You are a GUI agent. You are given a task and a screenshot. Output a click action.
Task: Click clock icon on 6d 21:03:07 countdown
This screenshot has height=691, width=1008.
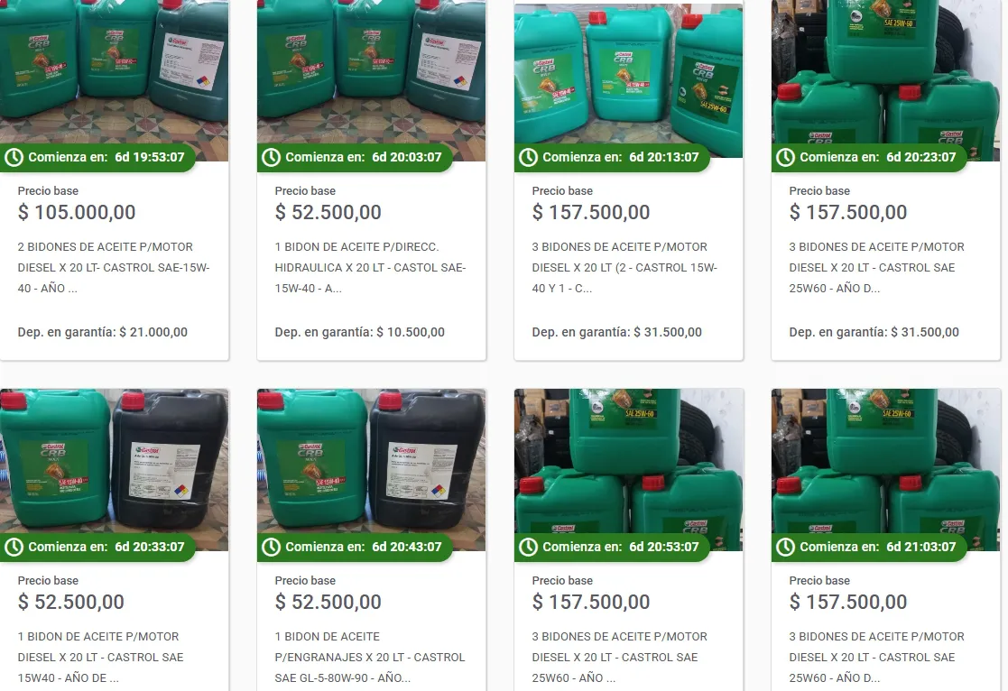pos(786,547)
